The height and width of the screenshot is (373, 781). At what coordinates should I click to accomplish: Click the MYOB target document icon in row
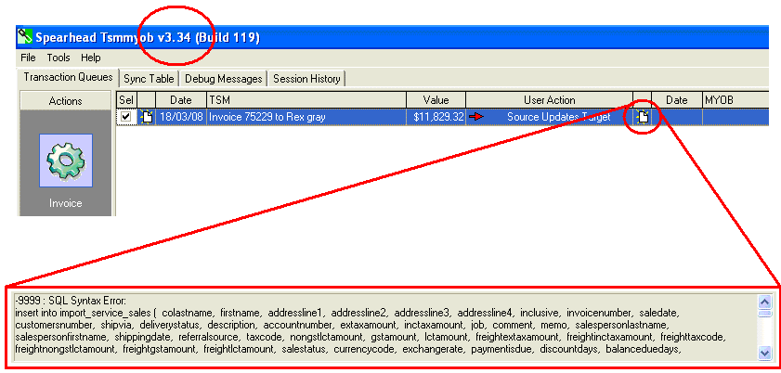coord(642,117)
